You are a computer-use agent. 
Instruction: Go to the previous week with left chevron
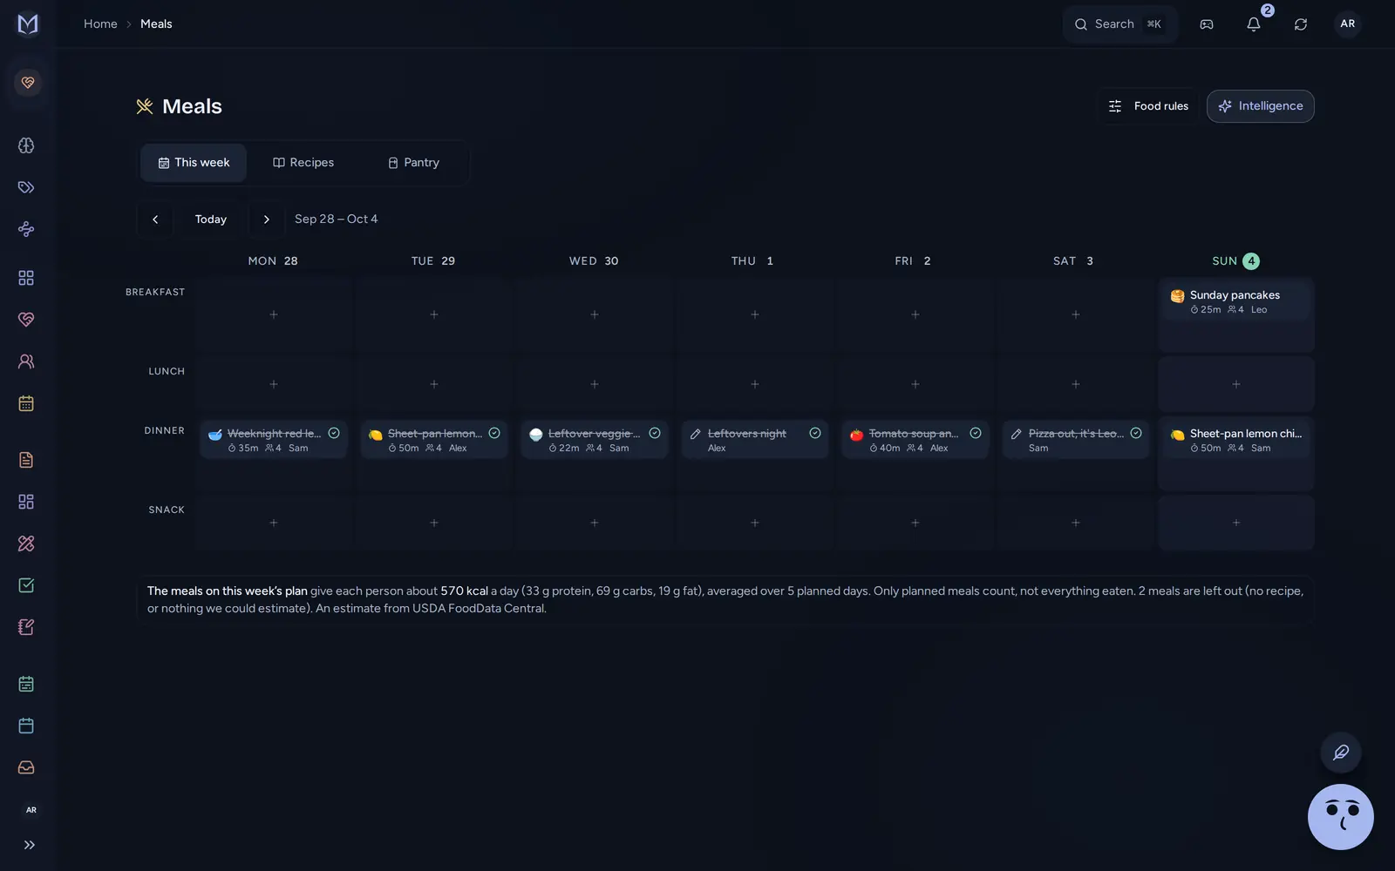pyautogui.click(x=155, y=219)
